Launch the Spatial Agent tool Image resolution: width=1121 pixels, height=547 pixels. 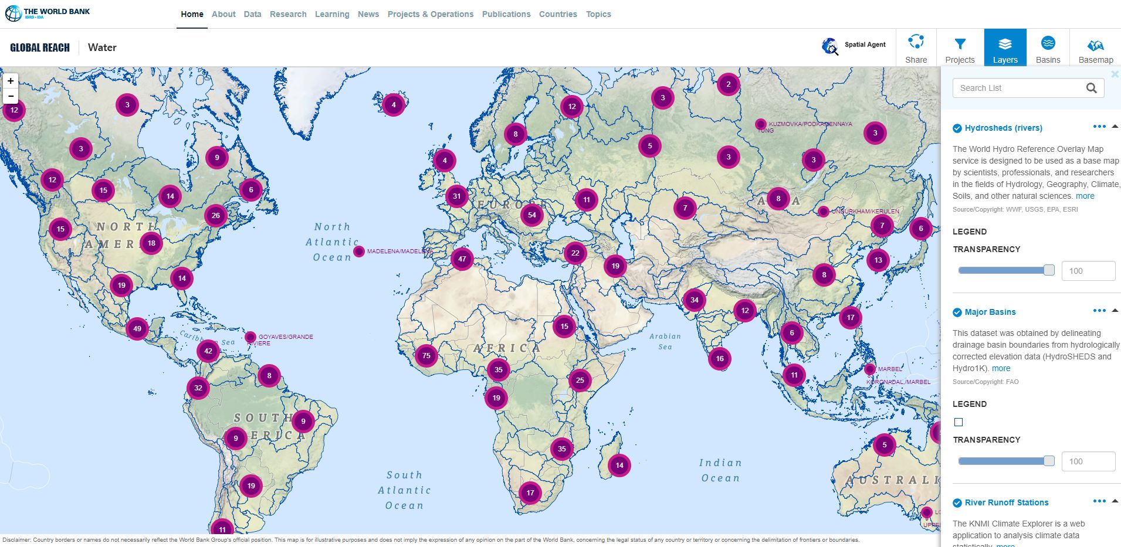click(x=854, y=45)
